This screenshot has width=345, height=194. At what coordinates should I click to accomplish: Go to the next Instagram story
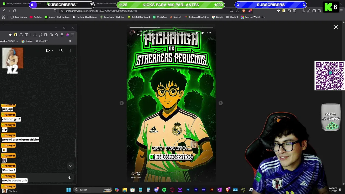[220, 103]
